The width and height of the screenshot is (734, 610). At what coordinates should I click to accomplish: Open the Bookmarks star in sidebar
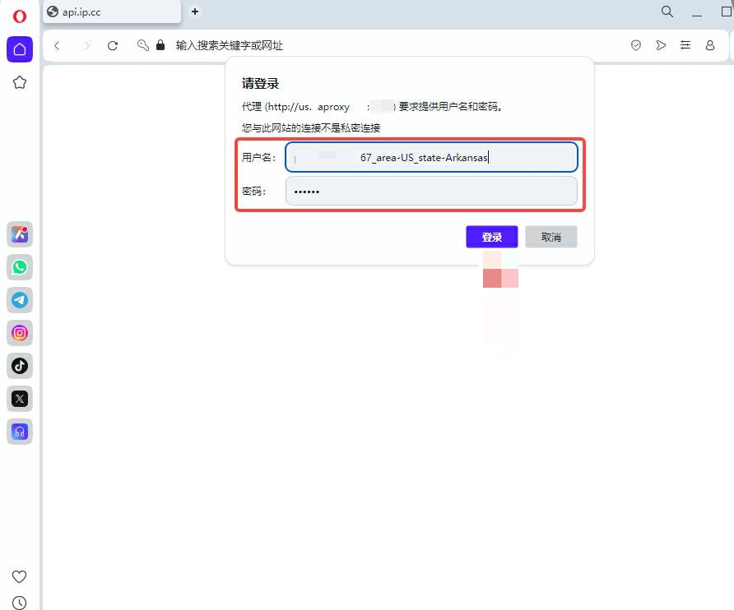click(20, 82)
